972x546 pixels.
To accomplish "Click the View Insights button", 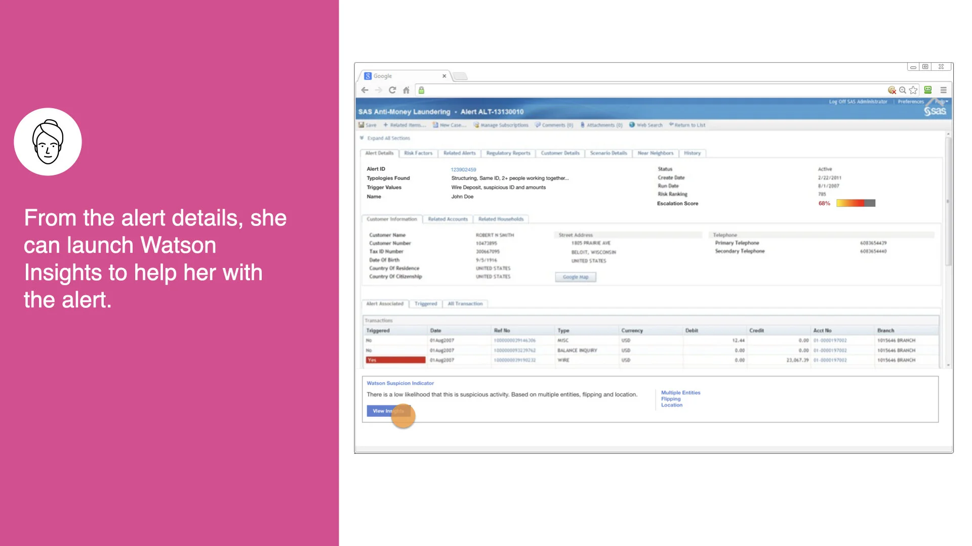I will coord(388,411).
